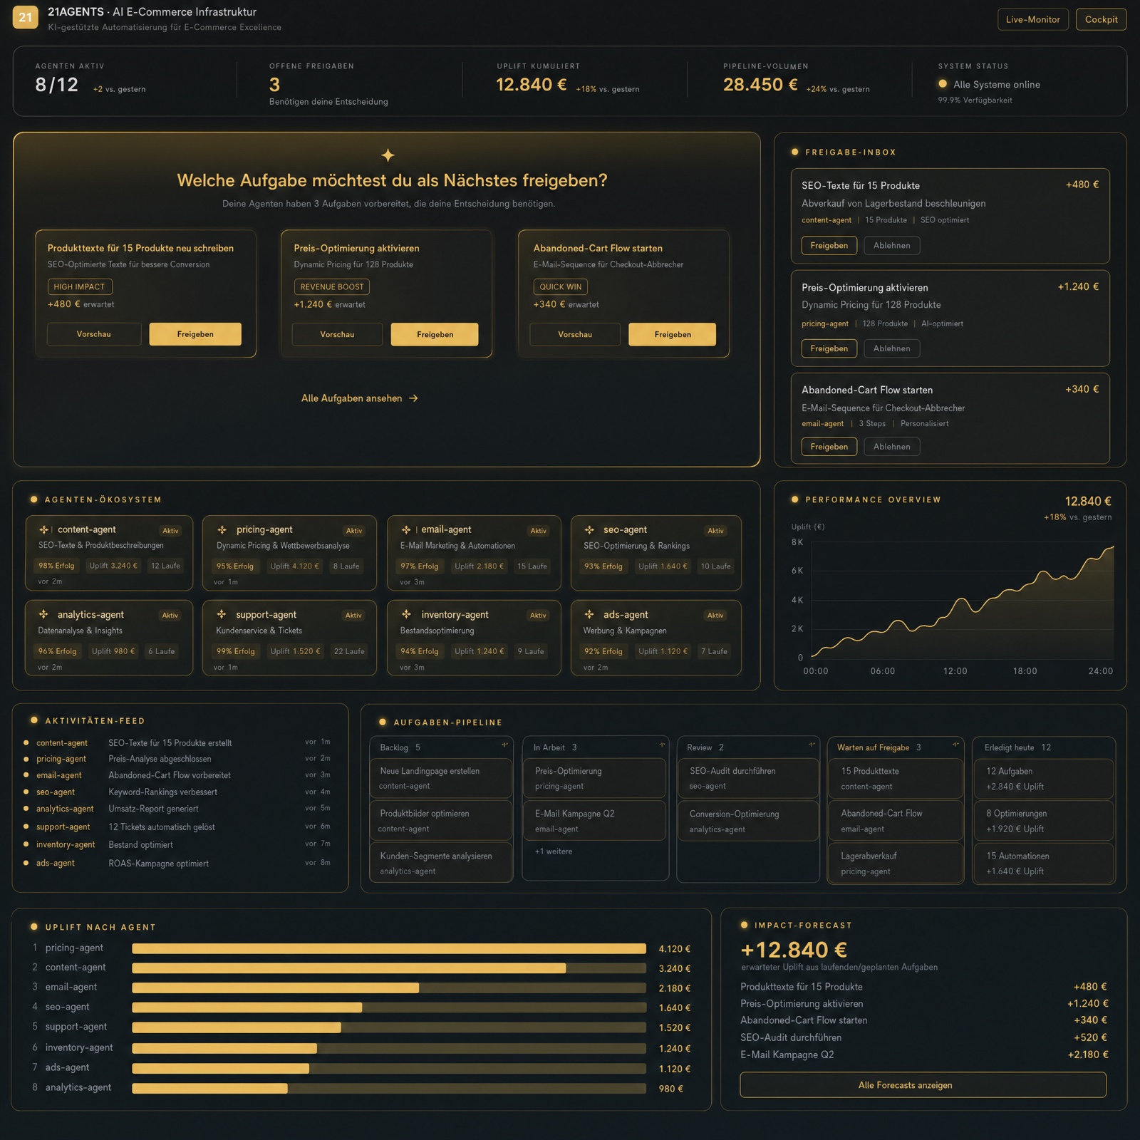Click Freigeben on Abandoned-Cart Flow hero card
Image resolution: width=1140 pixels, height=1140 pixels.
pos(673,334)
